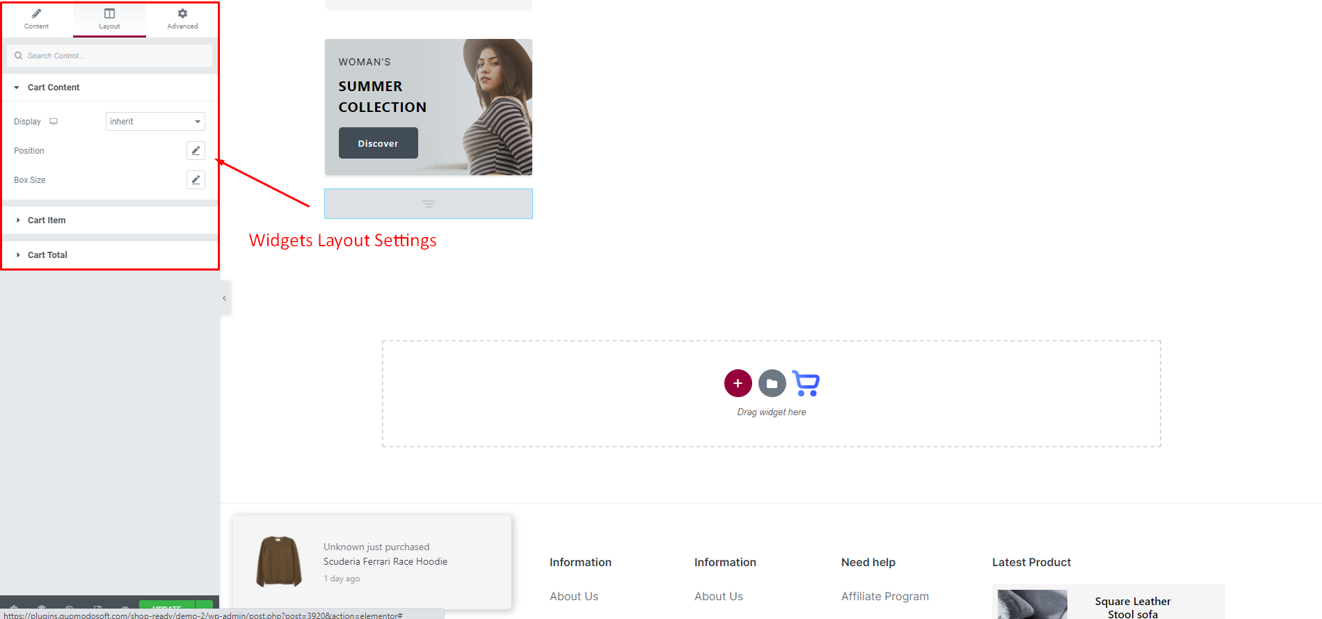1322x619 pixels.
Task: Open Box Size edit pencil
Action: [x=196, y=179]
